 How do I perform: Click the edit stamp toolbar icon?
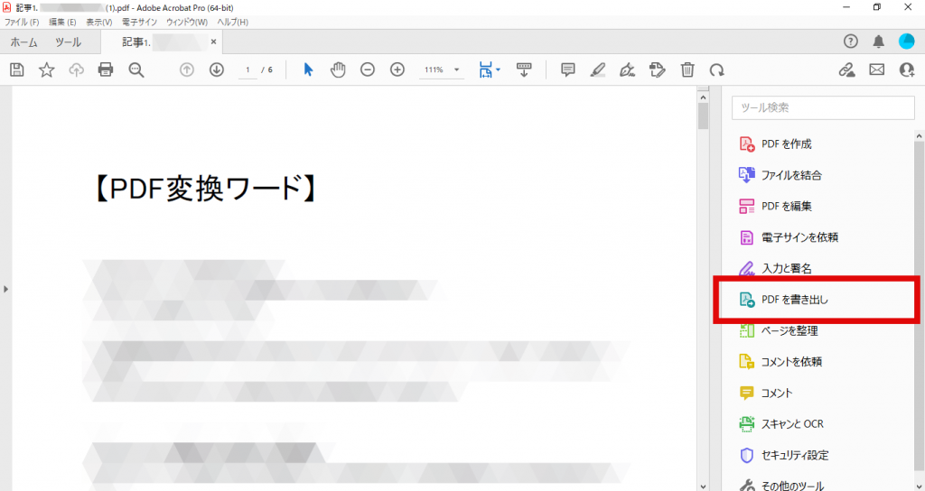[658, 70]
